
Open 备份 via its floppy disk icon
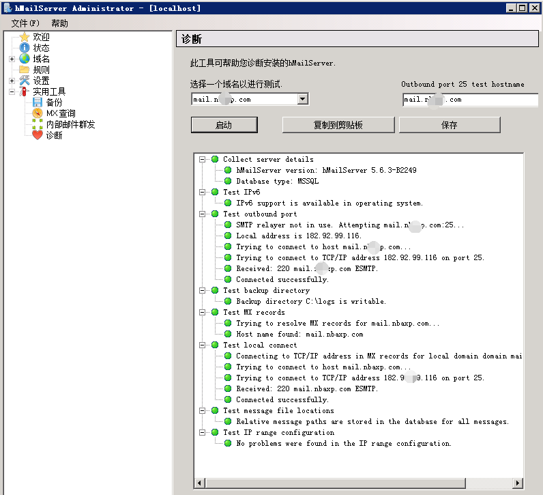38,102
